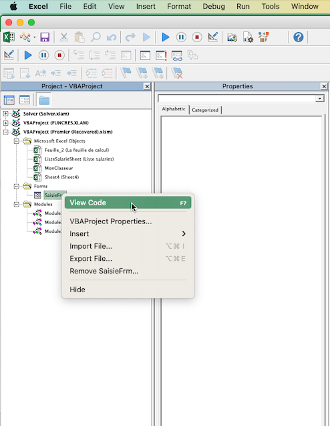Expand the VBAProject (FUNCRES.XLAM) node
The height and width of the screenshot is (426, 330).
(5, 123)
